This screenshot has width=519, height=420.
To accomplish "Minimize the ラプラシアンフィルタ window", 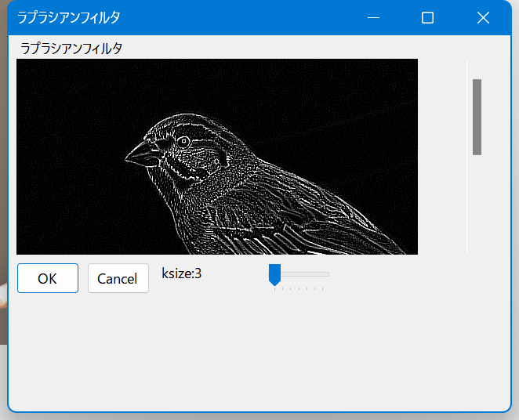I will coord(374,18).
